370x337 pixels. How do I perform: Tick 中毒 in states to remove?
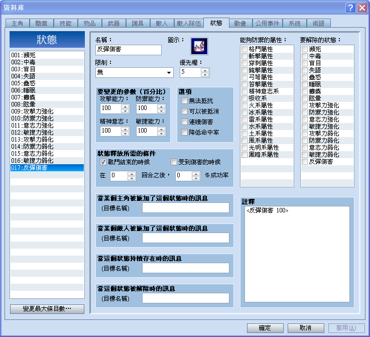click(x=305, y=56)
